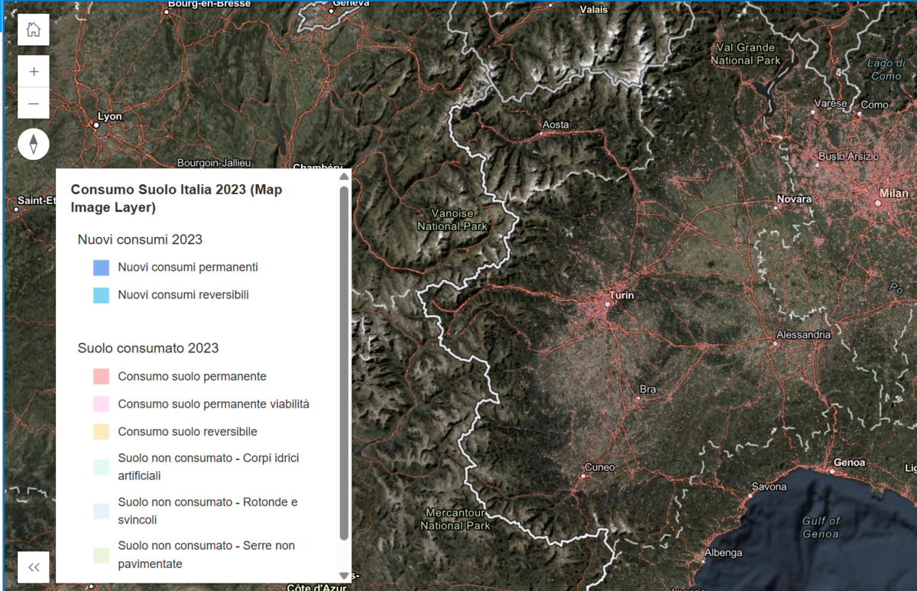The image size is (917, 591).
Task: Click the Nuovi consumi 2023 heading
Action: pyautogui.click(x=140, y=240)
